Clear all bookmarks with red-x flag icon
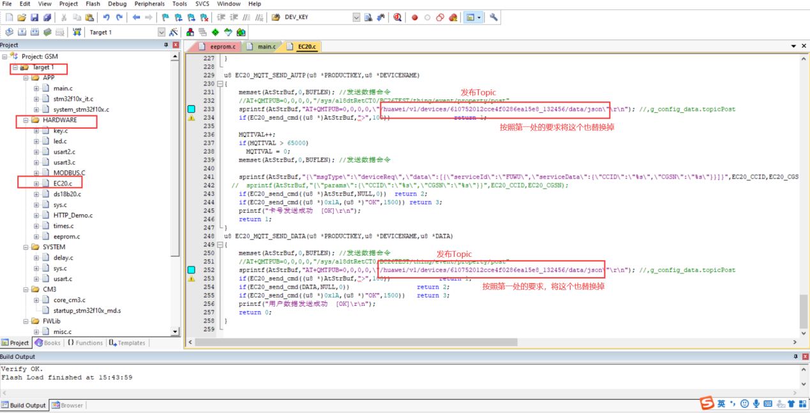This screenshot has width=810, height=413. 204,17
